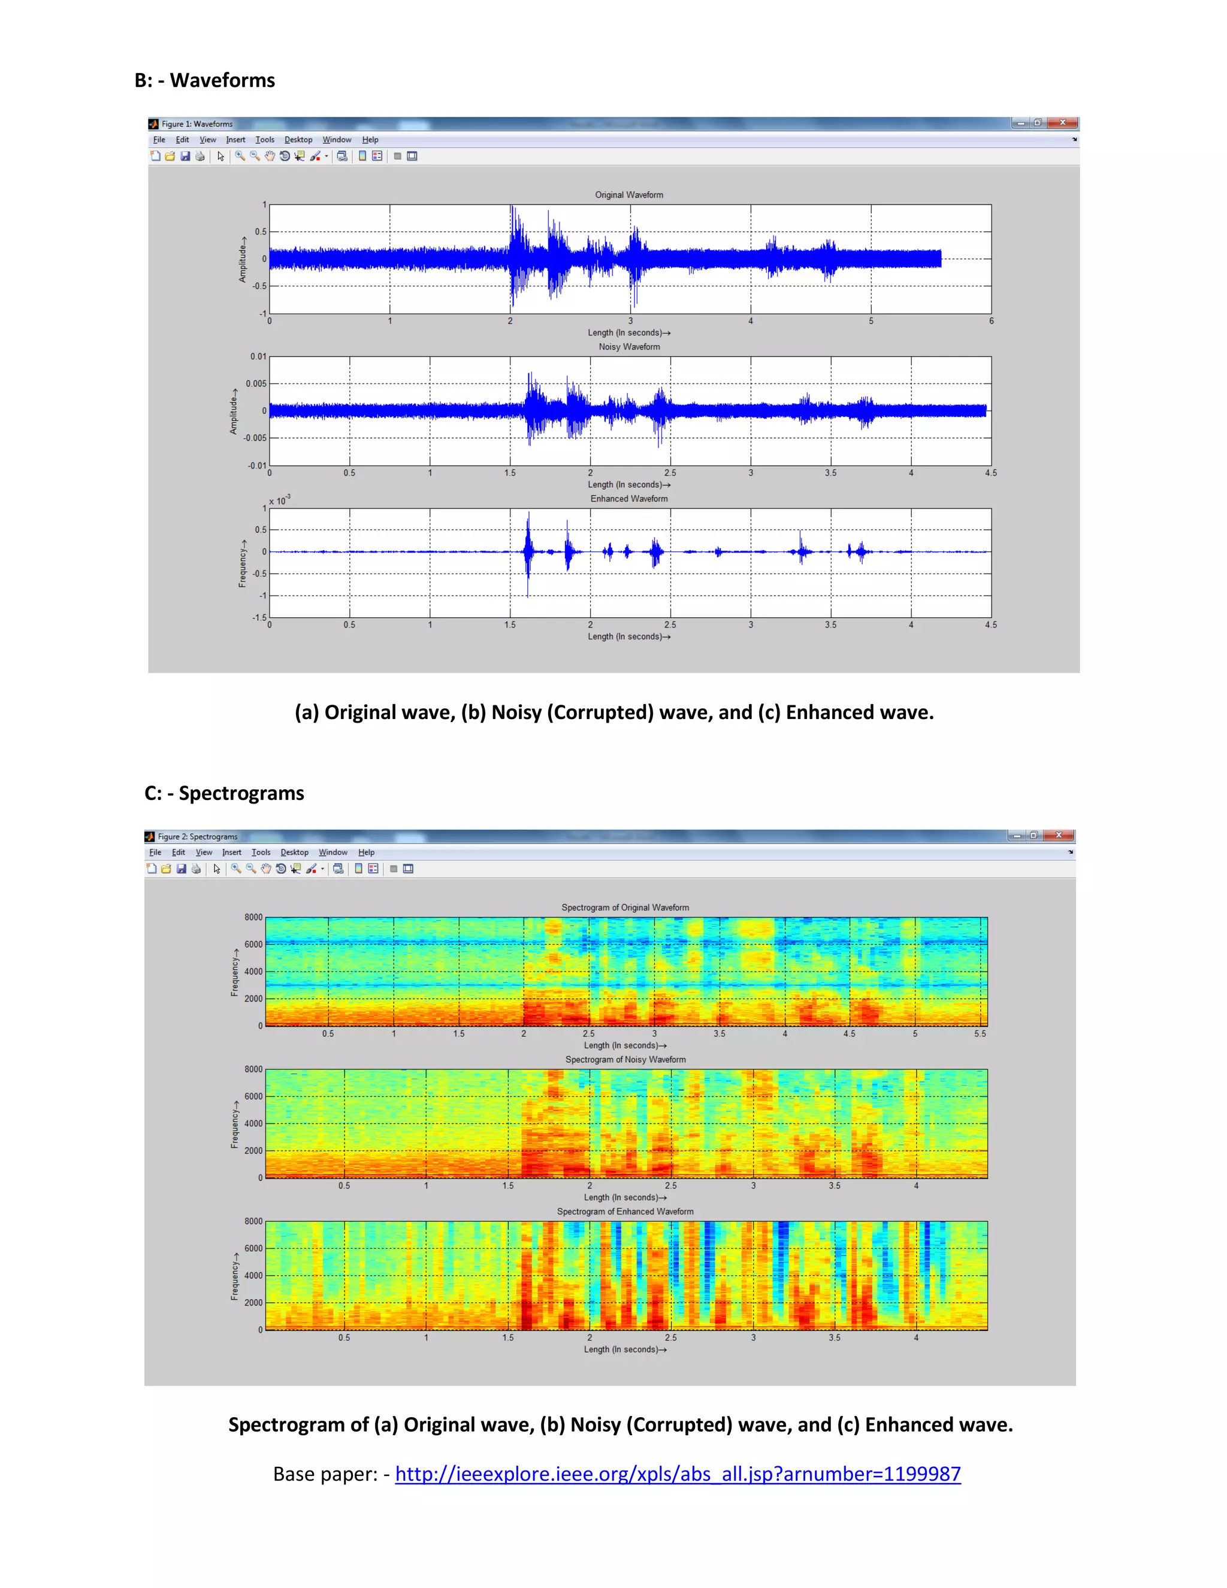Click Link Plot icon in Spectrograms toolbar

click(338, 869)
